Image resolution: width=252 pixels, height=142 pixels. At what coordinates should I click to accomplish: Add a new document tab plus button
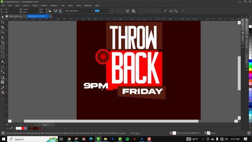pyautogui.click(x=51, y=16)
